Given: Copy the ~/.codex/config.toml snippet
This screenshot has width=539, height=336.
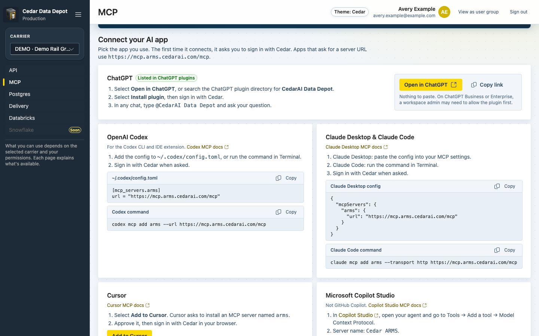Looking at the screenshot, I should point(286,178).
